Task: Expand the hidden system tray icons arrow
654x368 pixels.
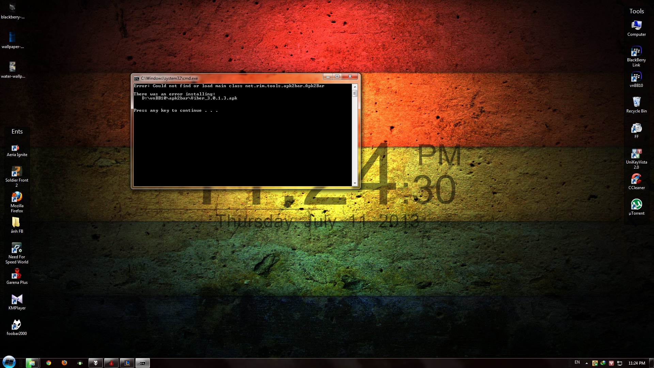Action: pos(587,363)
